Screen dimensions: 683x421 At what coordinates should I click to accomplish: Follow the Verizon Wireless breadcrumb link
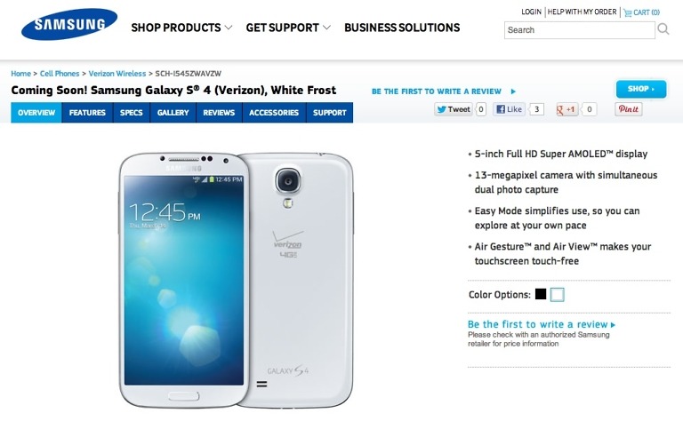[117, 74]
